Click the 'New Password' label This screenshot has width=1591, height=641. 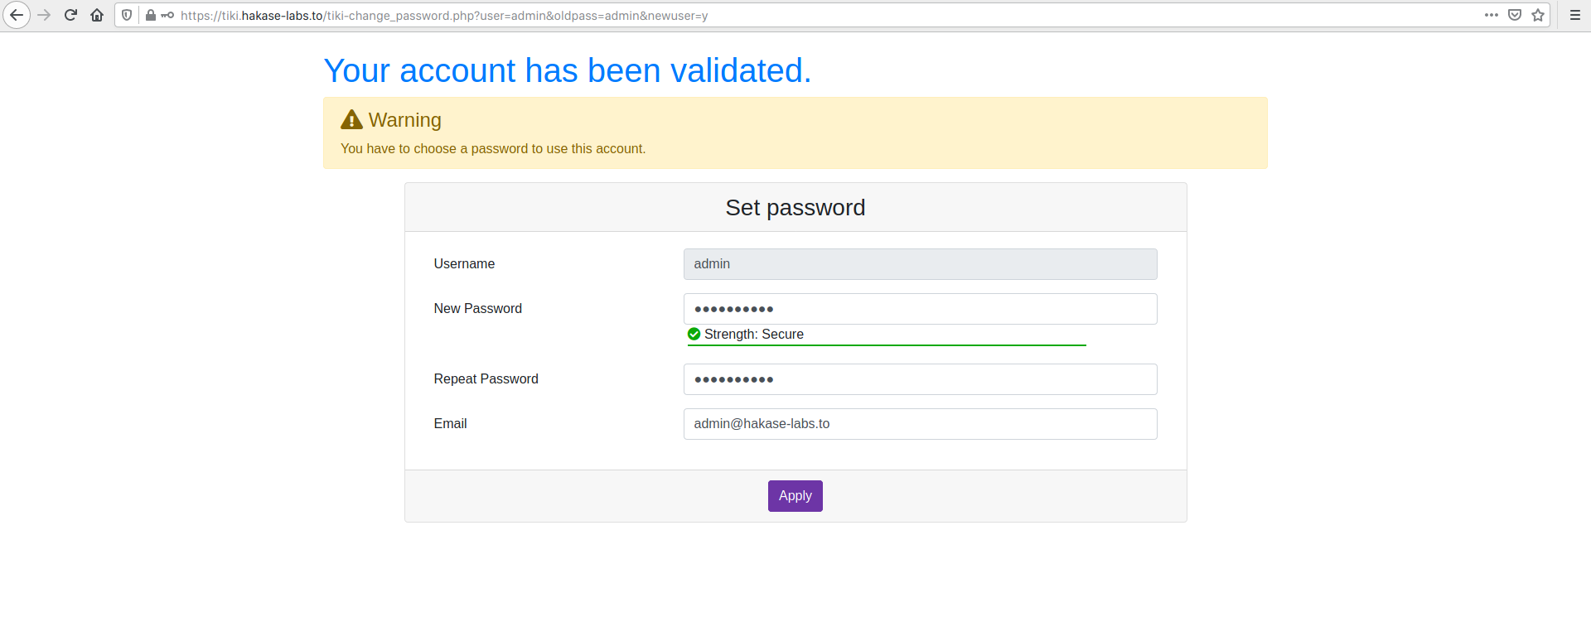[478, 308]
